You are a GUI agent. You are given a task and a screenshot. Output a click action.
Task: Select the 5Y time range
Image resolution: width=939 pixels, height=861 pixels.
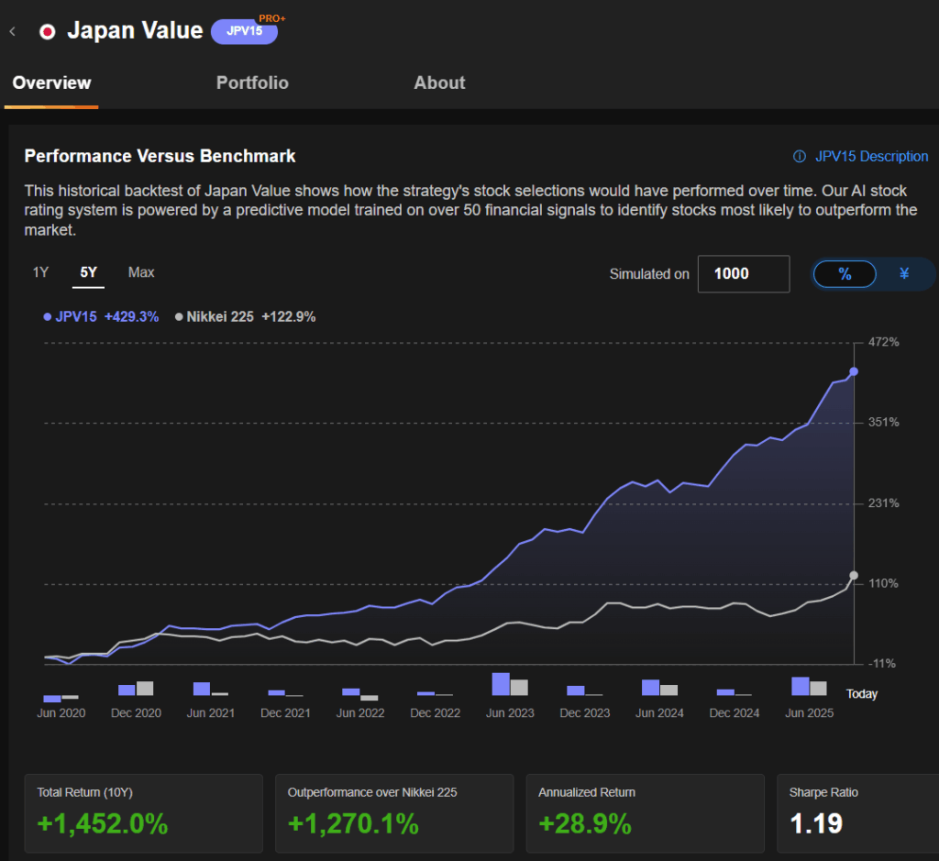pyautogui.click(x=89, y=272)
